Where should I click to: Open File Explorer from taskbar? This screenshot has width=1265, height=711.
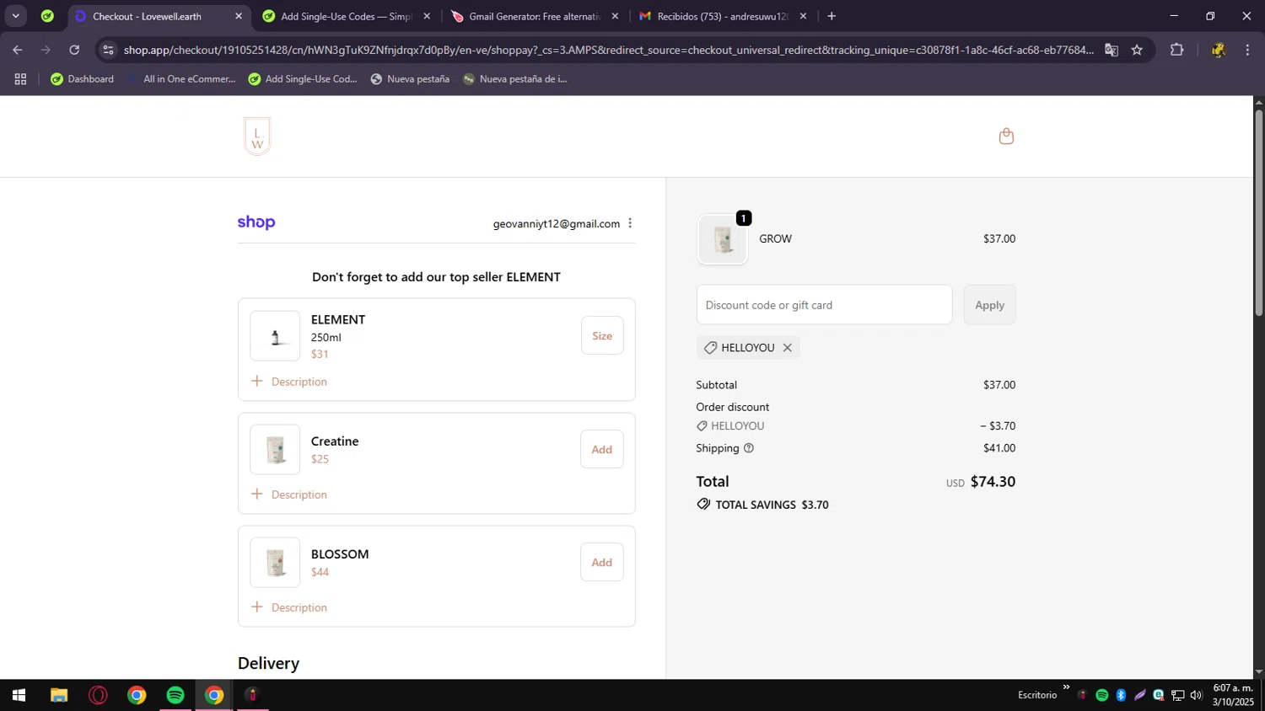[x=58, y=695]
